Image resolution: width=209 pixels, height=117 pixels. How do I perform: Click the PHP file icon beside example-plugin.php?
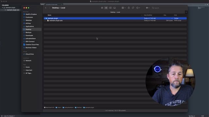[x=48, y=20]
